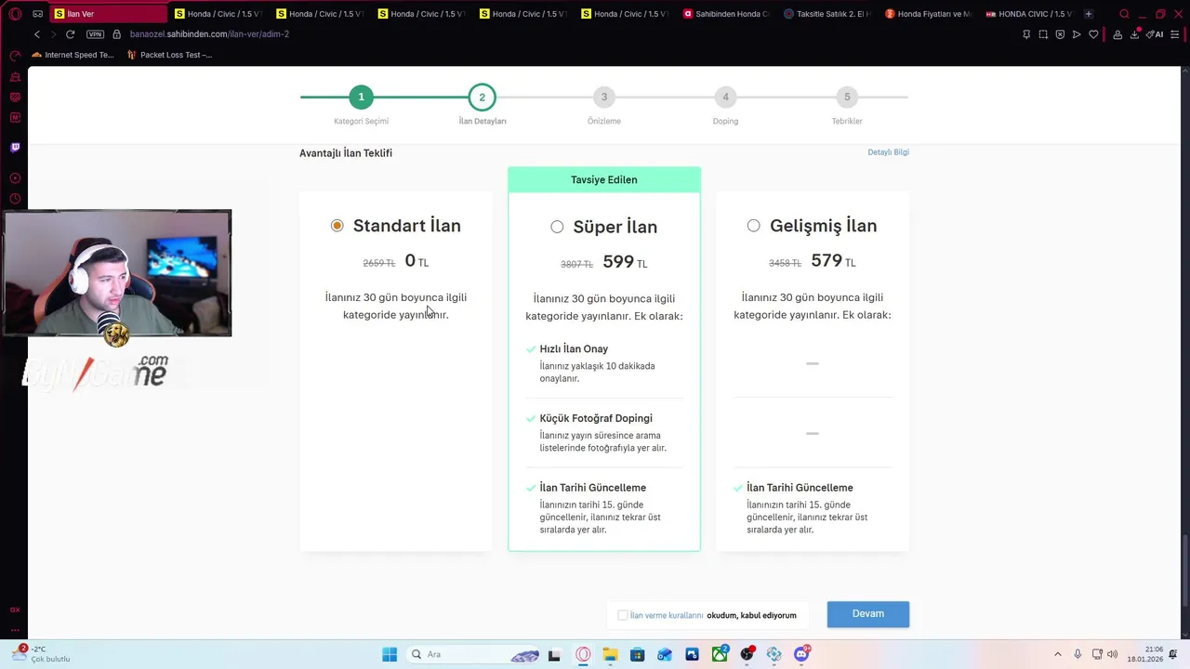This screenshot has width=1190, height=669.
Task: Show hidden system tray icons
Action: click(1057, 654)
